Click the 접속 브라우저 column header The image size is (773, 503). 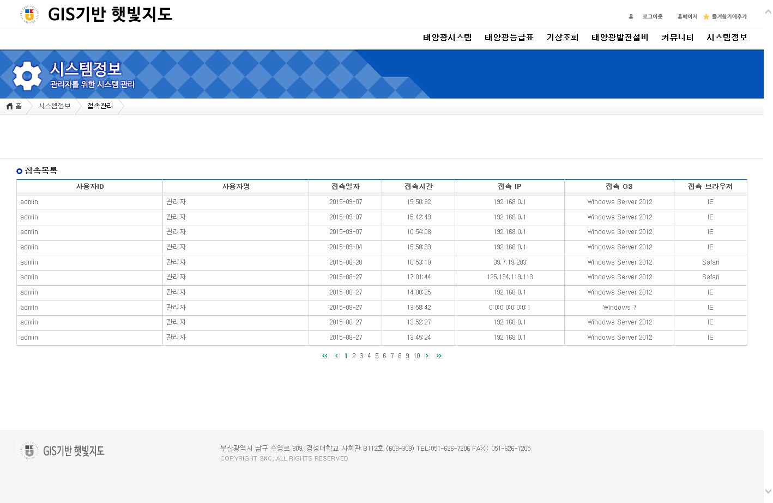coord(710,187)
